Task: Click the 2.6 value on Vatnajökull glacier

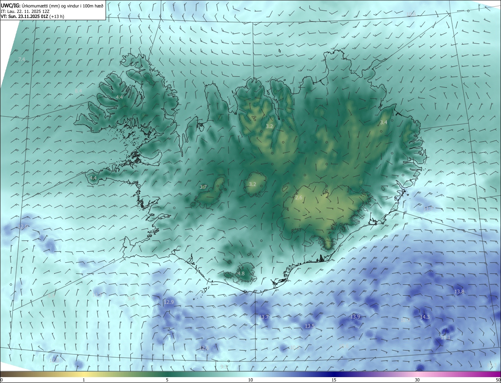Action: [x=299, y=198]
